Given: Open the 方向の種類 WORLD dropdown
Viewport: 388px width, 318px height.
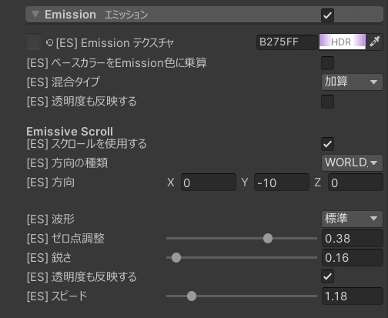Looking at the screenshot, I should click(x=352, y=162).
